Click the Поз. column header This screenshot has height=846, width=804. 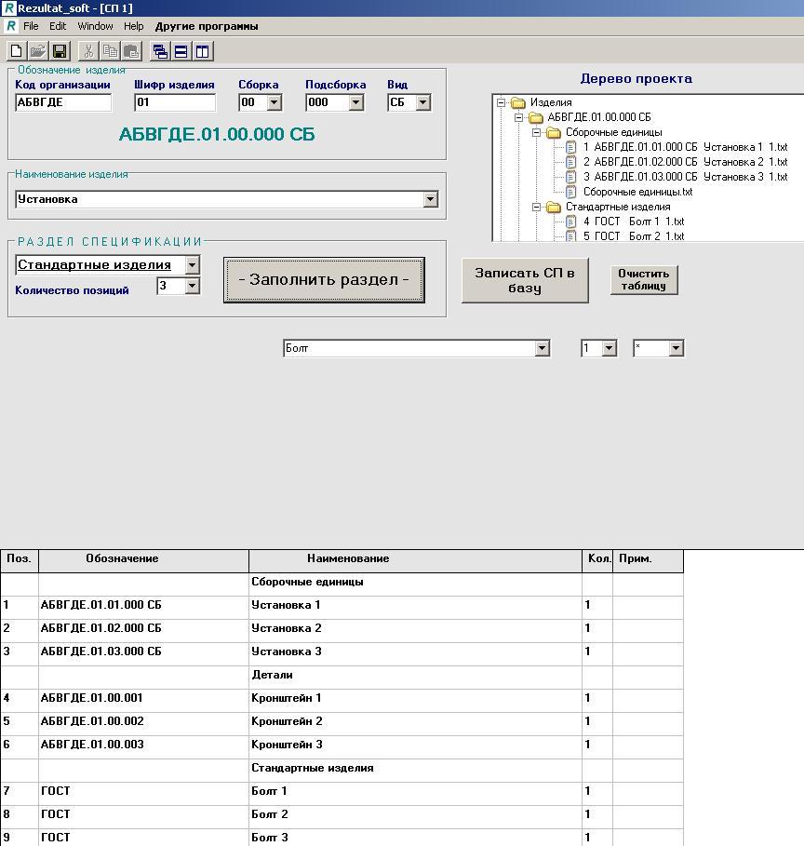pos(20,561)
